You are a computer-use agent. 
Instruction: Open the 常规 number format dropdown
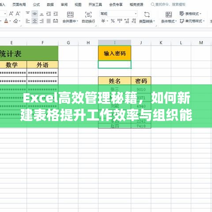(118, 14)
